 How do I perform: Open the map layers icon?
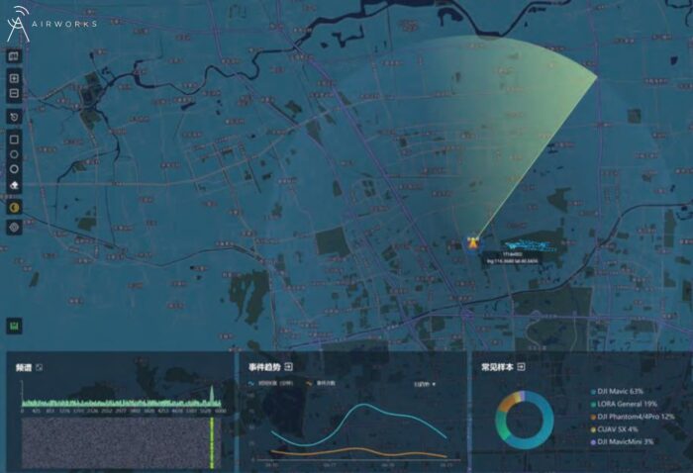click(14, 56)
